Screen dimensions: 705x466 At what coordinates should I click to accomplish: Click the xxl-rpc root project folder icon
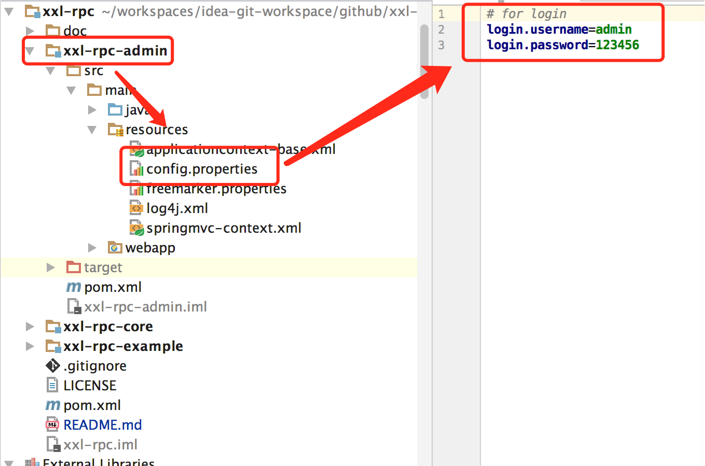(33, 11)
